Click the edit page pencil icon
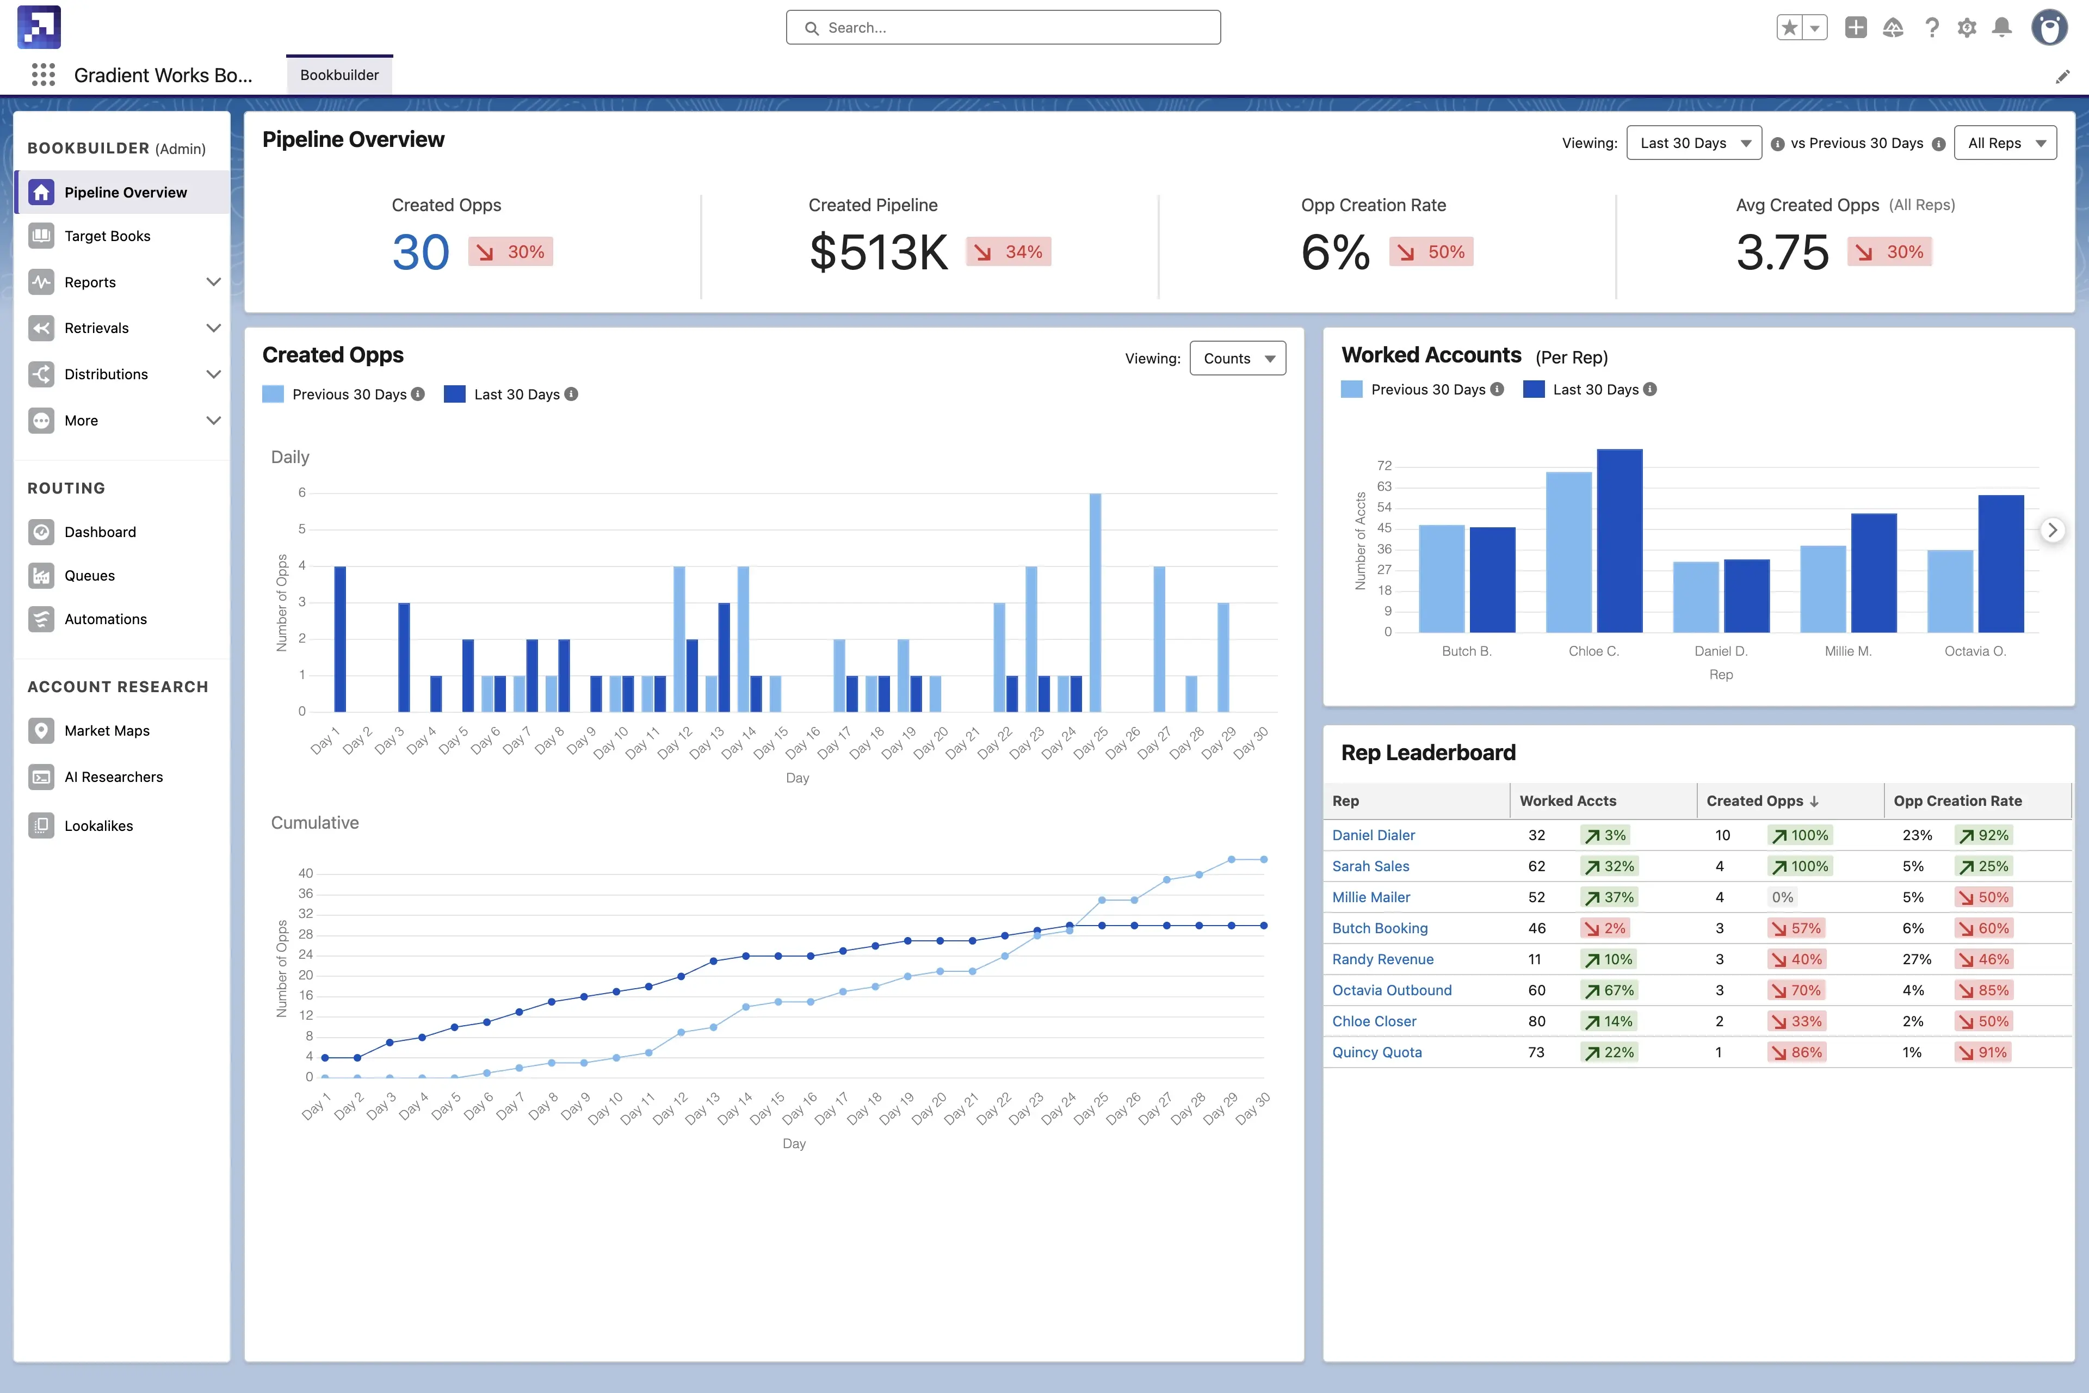This screenshot has width=2089, height=1393. coord(2062,76)
